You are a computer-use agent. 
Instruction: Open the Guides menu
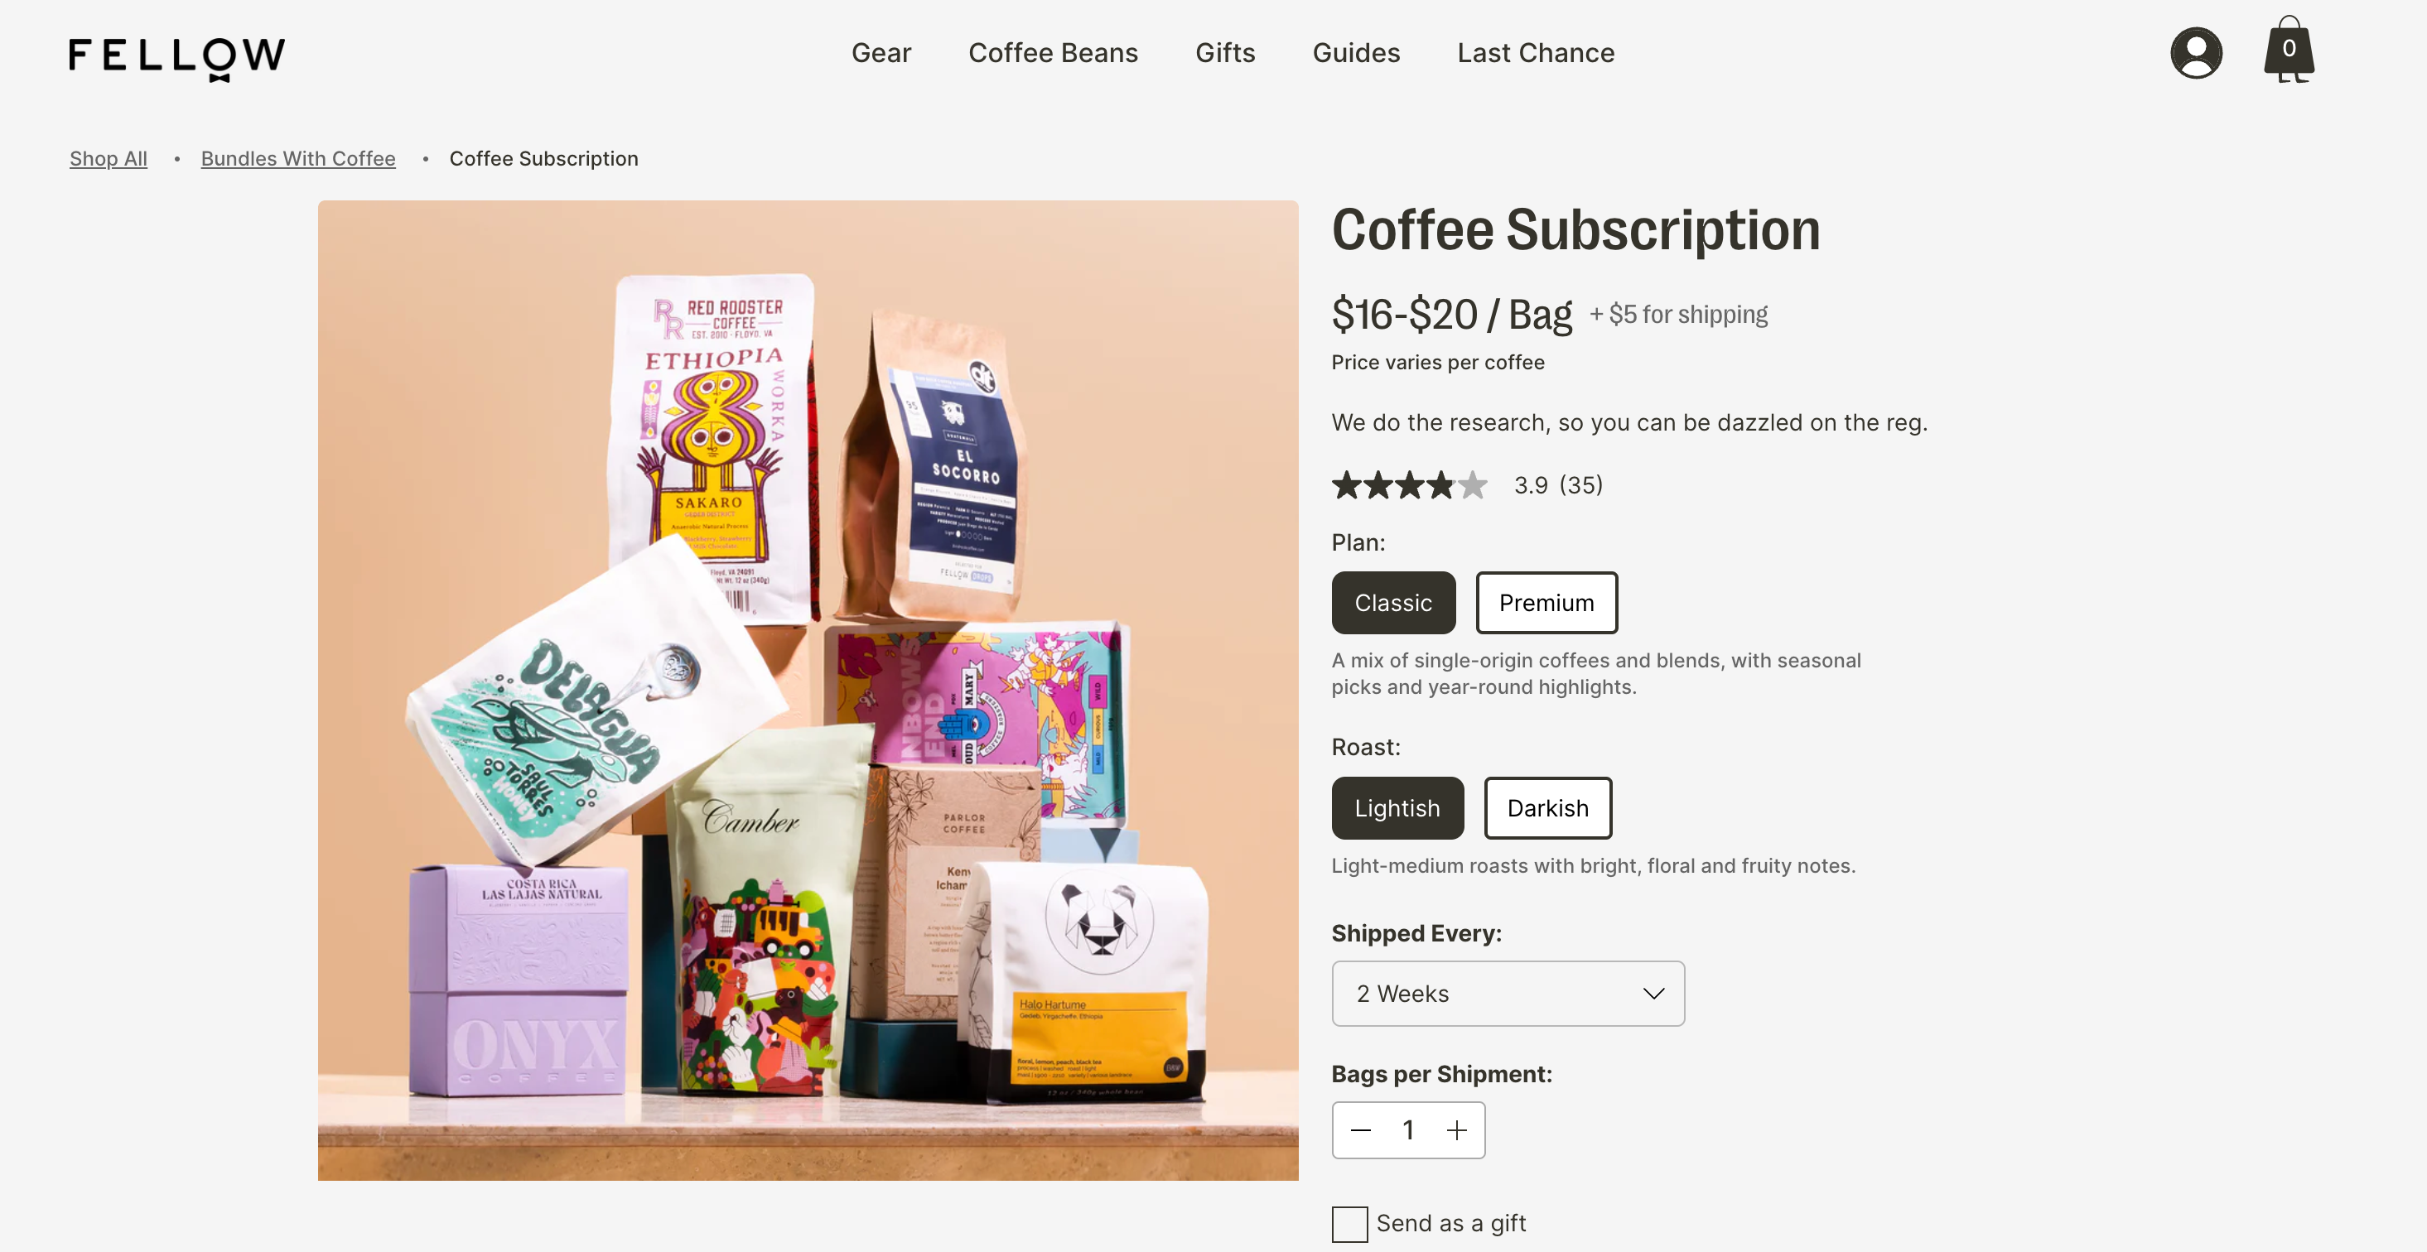point(1356,53)
